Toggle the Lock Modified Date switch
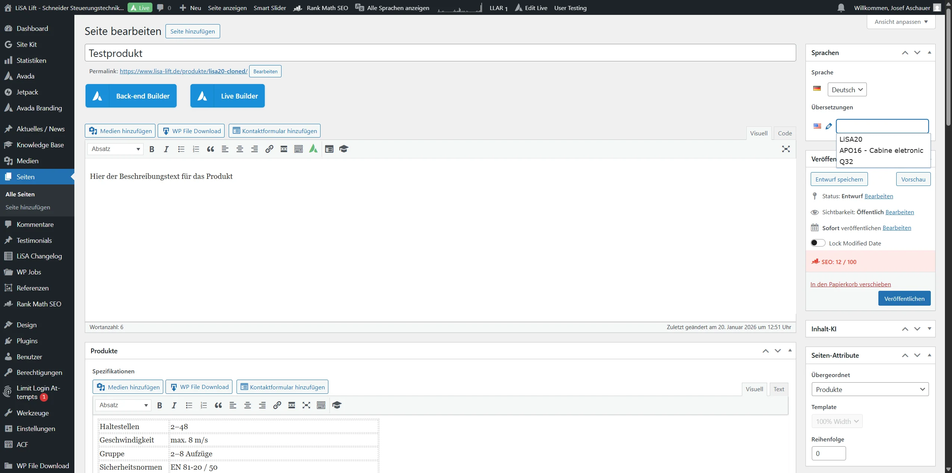 tap(818, 243)
